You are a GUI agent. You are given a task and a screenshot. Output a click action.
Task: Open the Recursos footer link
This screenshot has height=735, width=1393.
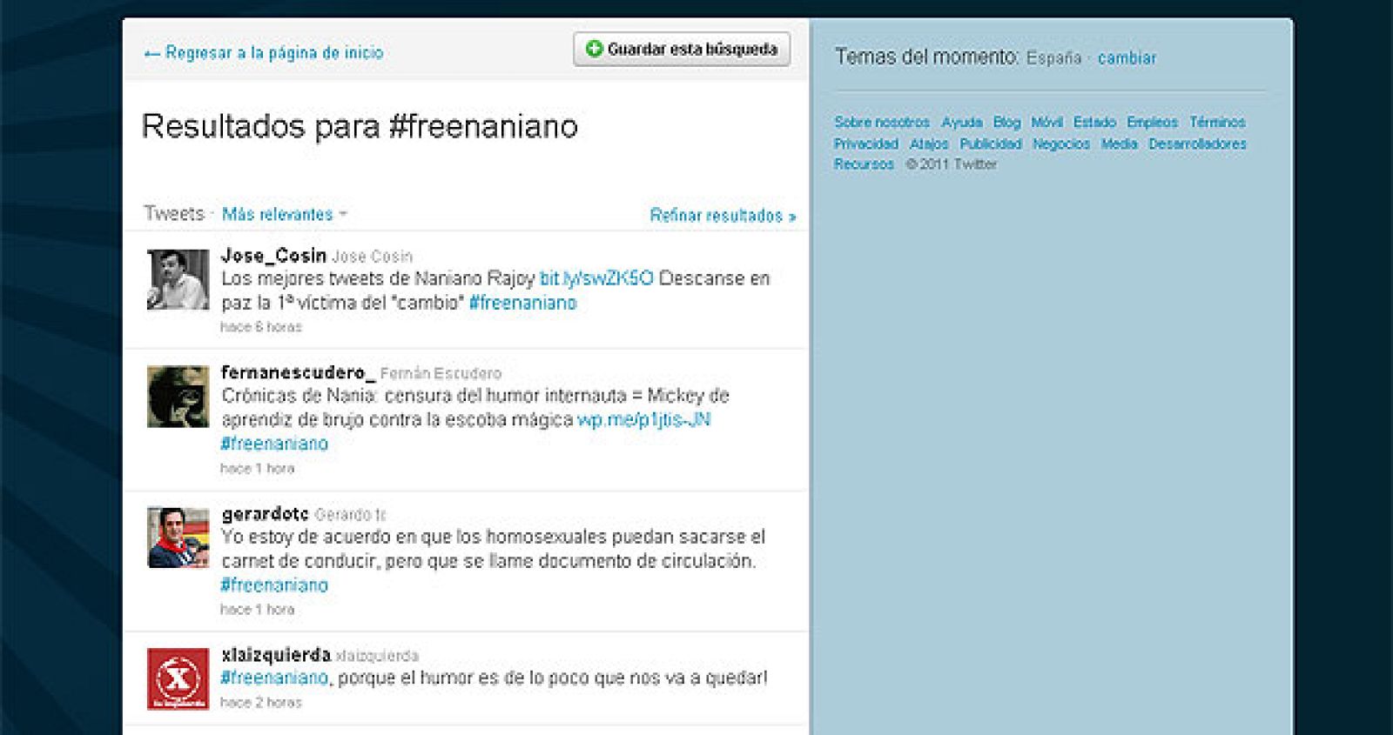click(x=864, y=164)
